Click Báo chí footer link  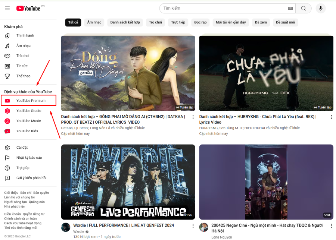(x=26, y=193)
